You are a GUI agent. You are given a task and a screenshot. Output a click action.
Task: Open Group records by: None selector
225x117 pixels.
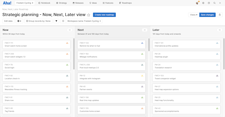click(38, 21)
